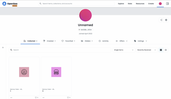
Task: Click the large profile picture
Action: point(85,15)
